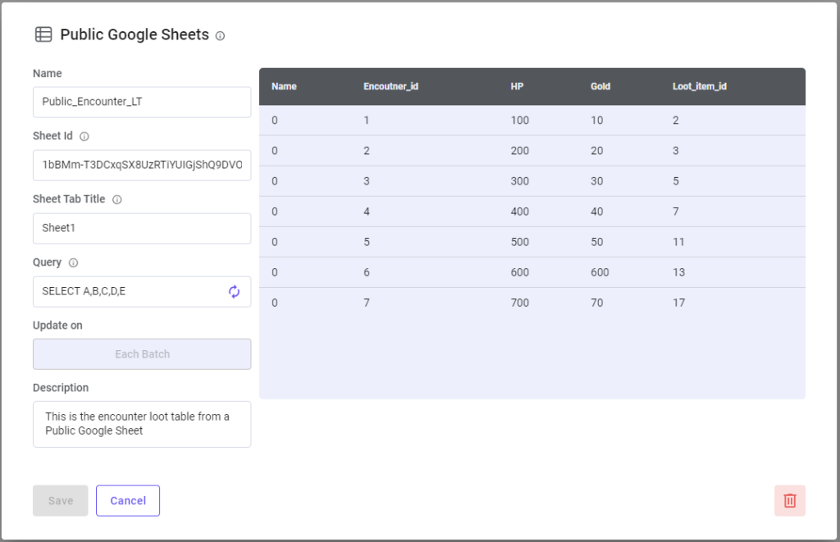Edit the Description text area
This screenshot has width=840, height=542.
pyautogui.click(x=142, y=424)
